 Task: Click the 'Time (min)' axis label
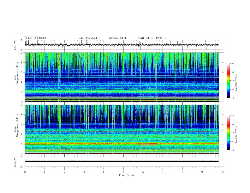click(x=126, y=175)
